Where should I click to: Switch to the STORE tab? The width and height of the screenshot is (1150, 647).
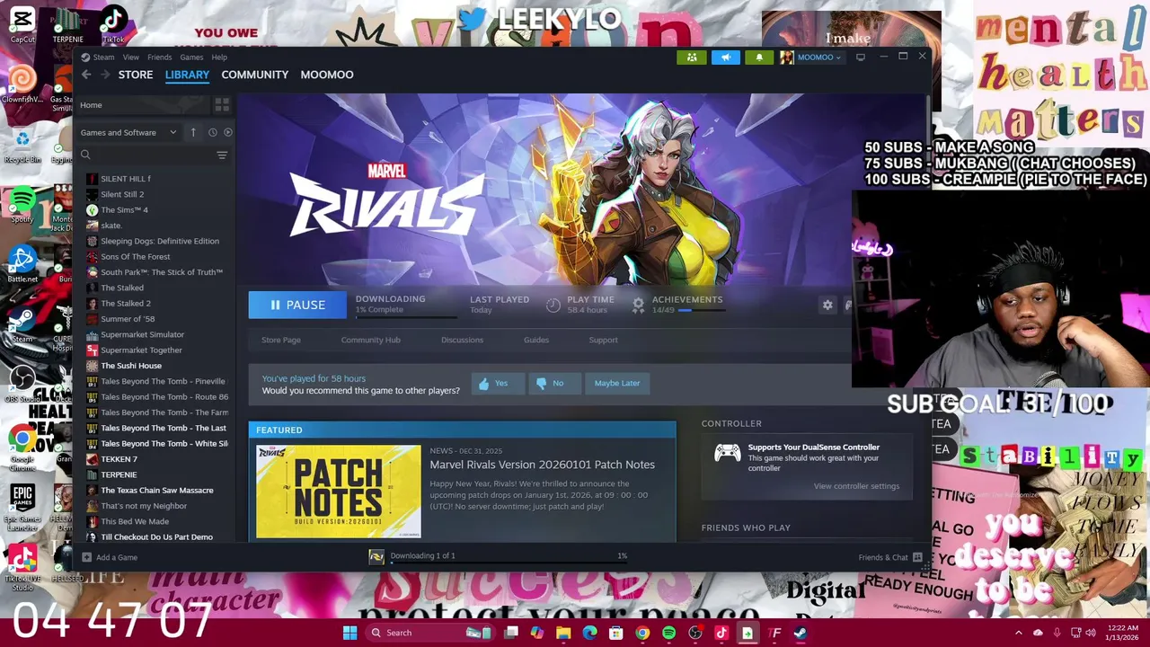pos(136,75)
